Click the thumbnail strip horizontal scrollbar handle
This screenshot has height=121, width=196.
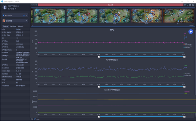pos(191,25)
